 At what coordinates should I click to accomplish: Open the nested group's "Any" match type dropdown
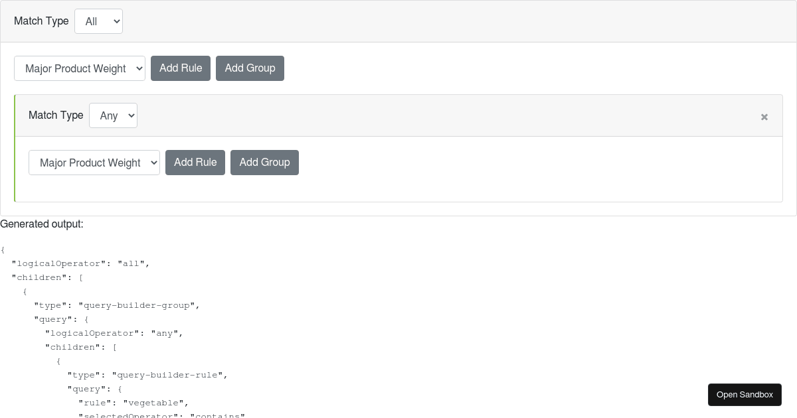pyautogui.click(x=113, y=115)
